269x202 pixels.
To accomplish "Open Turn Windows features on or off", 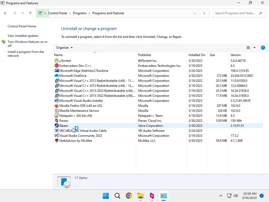I will pos(28,44).
